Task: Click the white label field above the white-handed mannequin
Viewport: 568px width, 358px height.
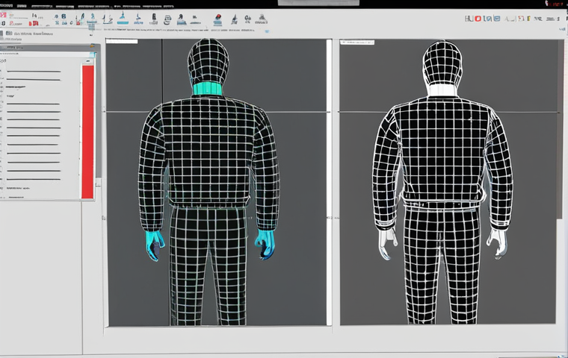Action: (x=357, y=43)
